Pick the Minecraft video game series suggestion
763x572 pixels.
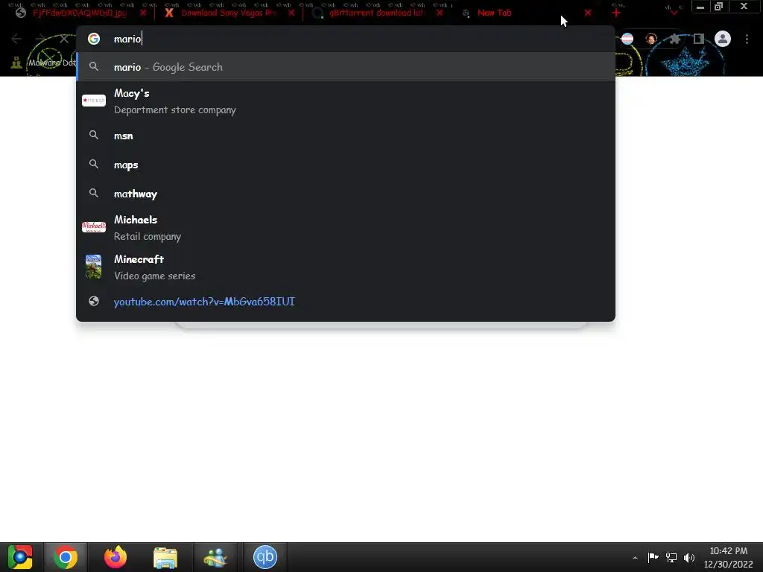tap(346, 267)
